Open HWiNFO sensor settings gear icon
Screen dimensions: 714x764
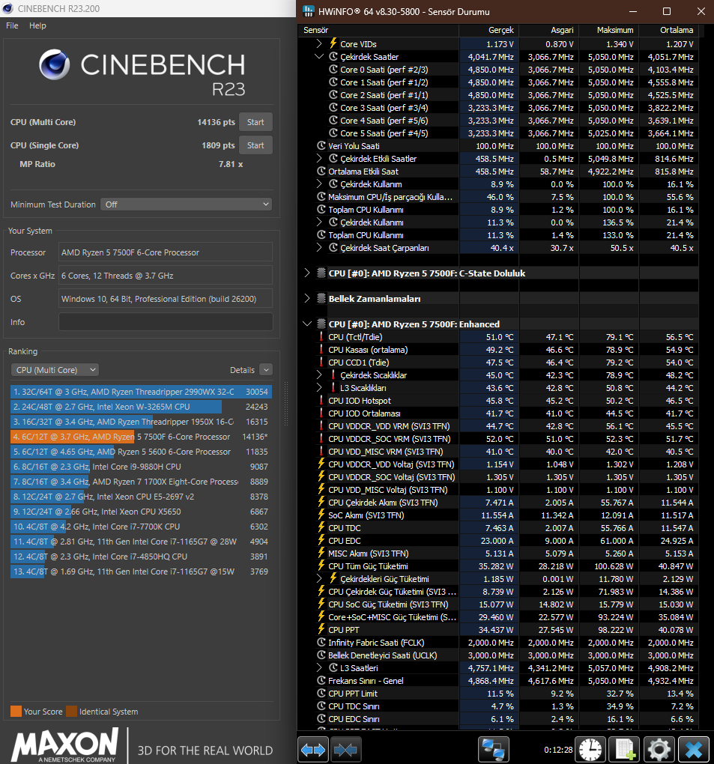click(659, 749)
